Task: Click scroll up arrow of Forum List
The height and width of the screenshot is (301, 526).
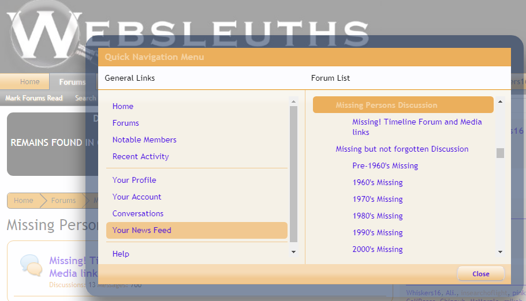Action: point(500,101)
